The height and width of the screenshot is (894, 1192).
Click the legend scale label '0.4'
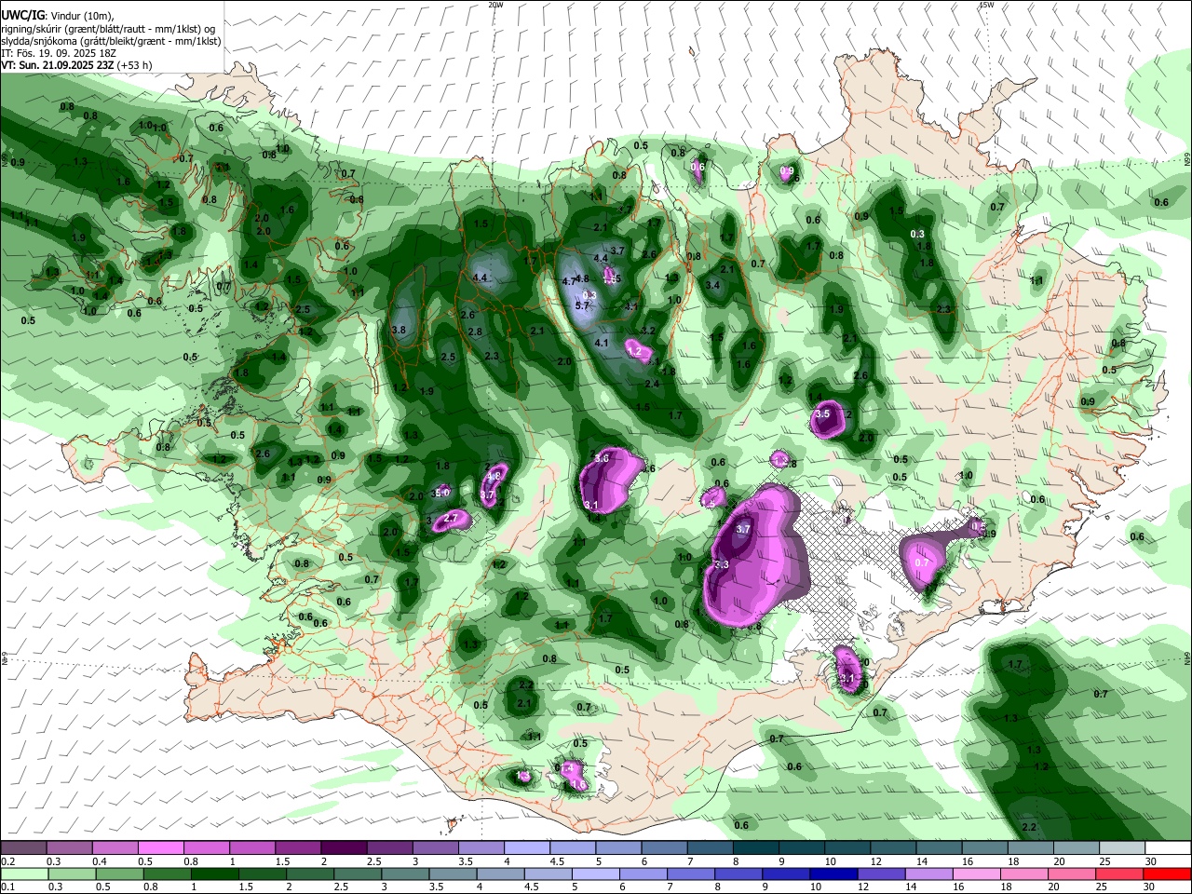[100, 861]
